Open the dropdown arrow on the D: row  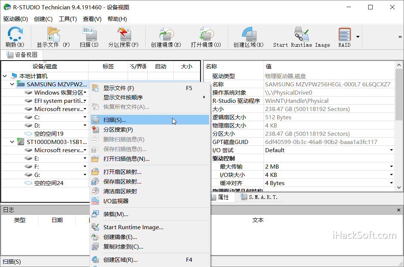click(85, 125)
